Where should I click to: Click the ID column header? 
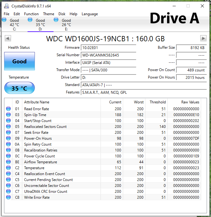[x=17, y=102]
